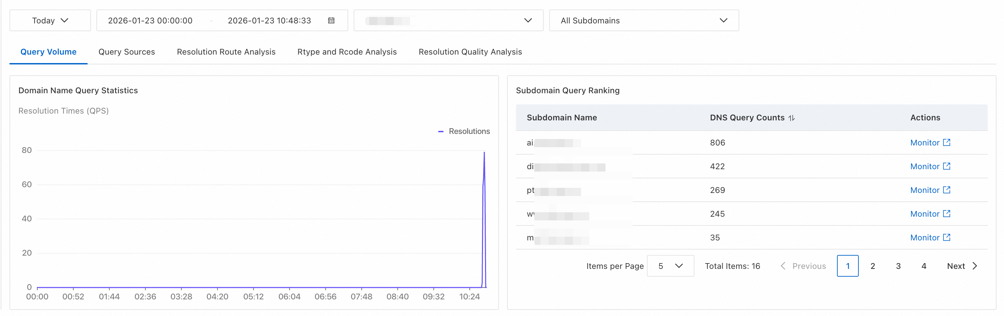Open external Monitor icon for 422 row
The width and height of the screenshot is (1004, 316).
click(x=946, y=166)
